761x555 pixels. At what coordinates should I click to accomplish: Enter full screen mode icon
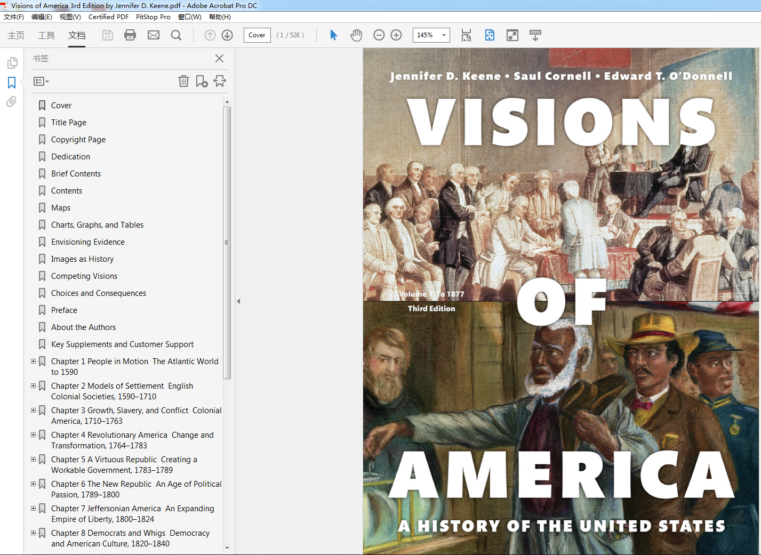512,35
